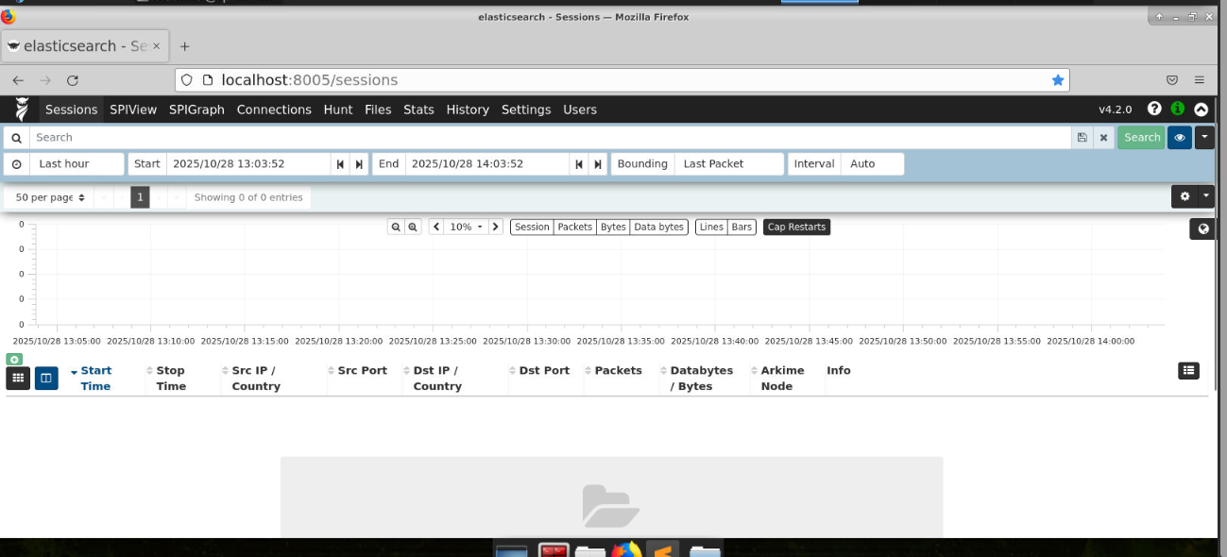Reload the page in Firefox
Screen dimensions: 1227x557
(x=73, y=80)
